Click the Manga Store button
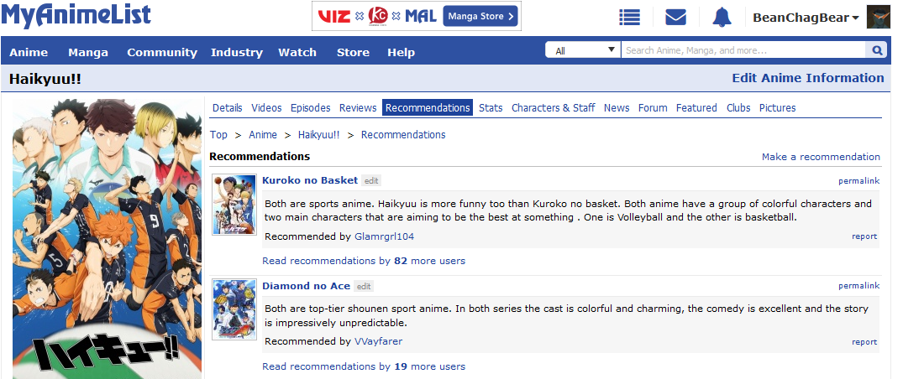The width and height of the screenshot is (903, 379). [x=480, y=16]
